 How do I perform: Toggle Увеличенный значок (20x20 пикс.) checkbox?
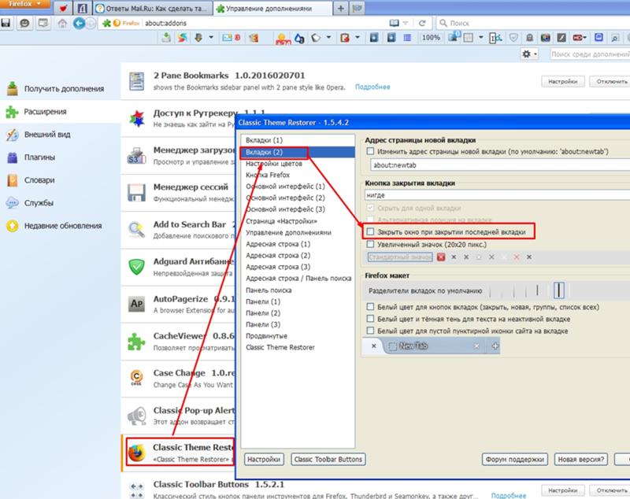click(x=370, y=244)
